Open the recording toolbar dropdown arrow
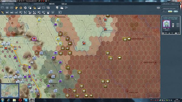 click(x=17, y=1)
